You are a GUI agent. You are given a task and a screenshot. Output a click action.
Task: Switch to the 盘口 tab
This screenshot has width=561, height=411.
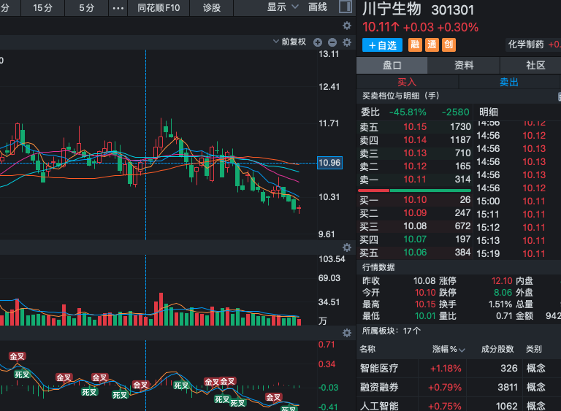pyautogui.click(x=392, y=65)
